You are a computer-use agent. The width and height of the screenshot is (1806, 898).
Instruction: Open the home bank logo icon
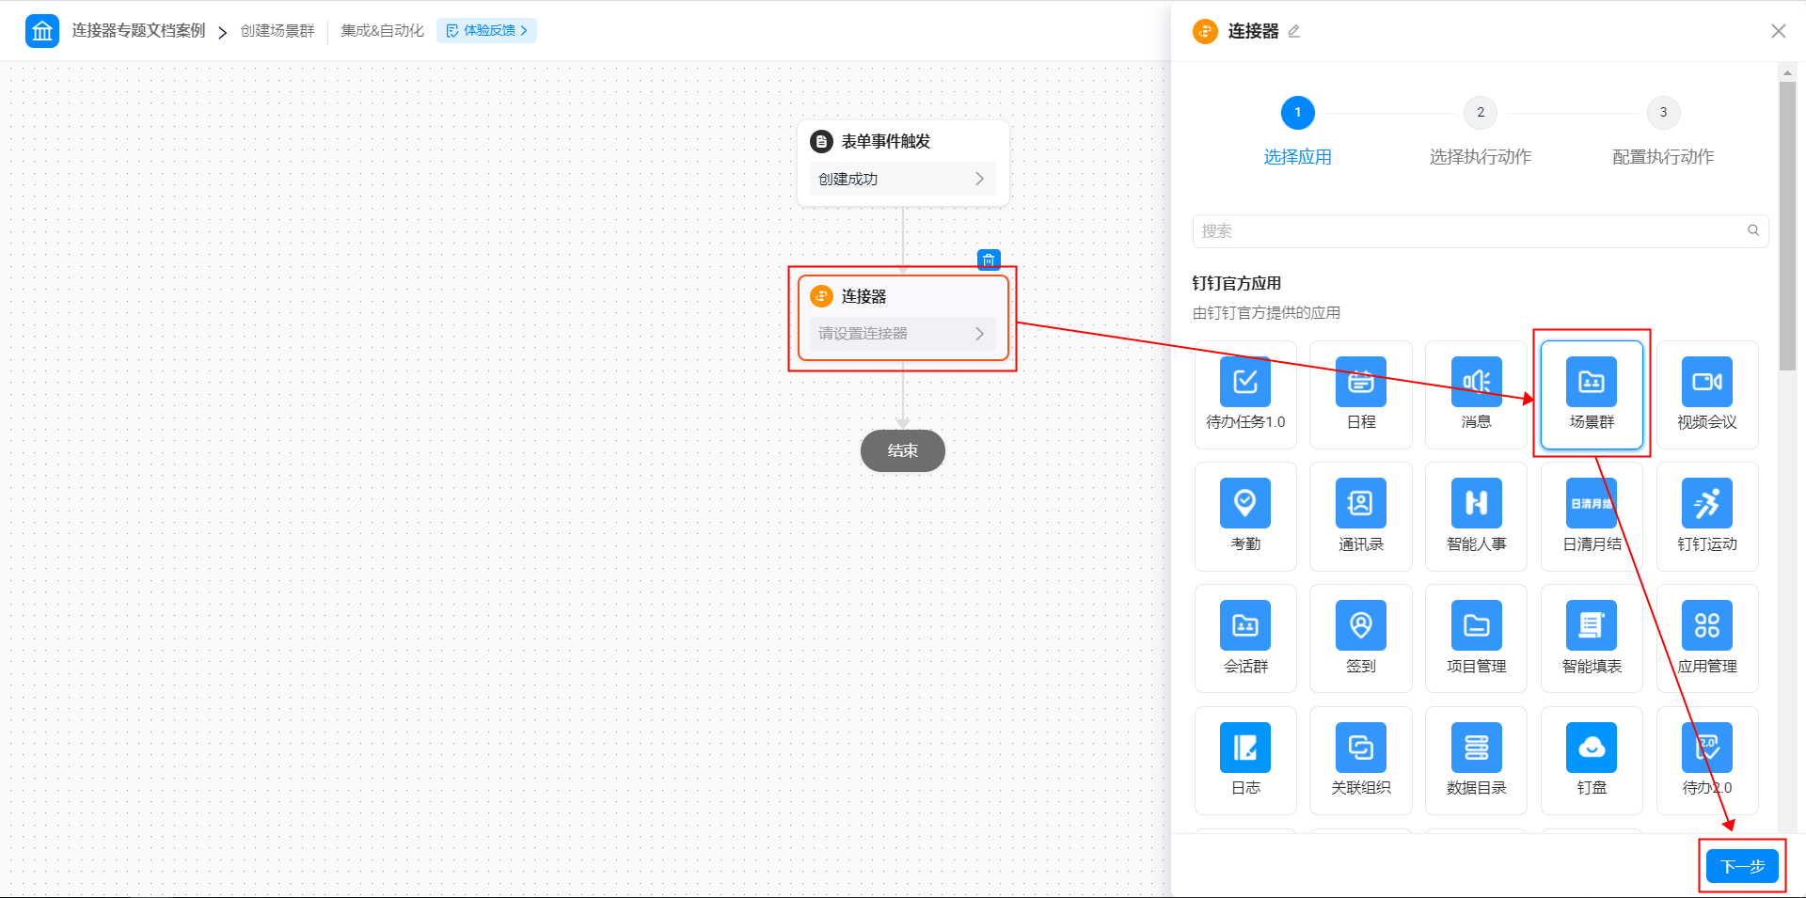click(42, 31)
